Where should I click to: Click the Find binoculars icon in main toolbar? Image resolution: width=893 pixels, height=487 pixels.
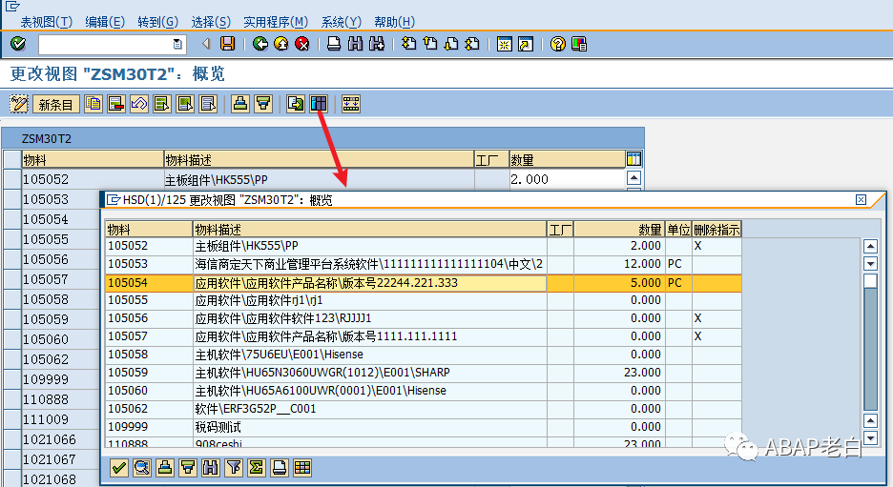click(355, 43)
